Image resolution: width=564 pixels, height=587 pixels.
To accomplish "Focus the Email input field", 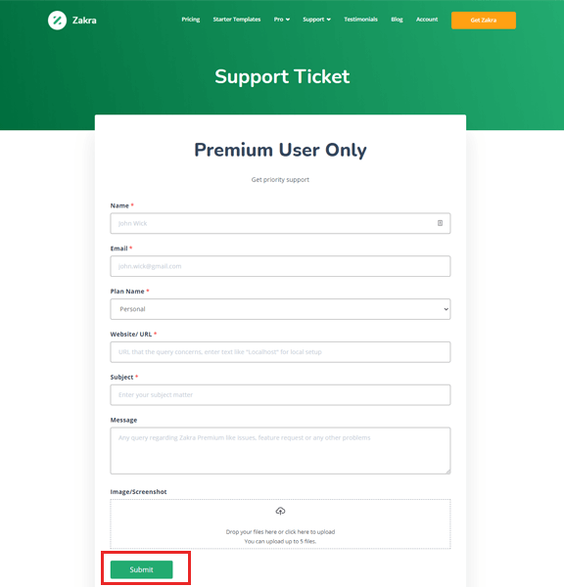I will tap(280, 266).
